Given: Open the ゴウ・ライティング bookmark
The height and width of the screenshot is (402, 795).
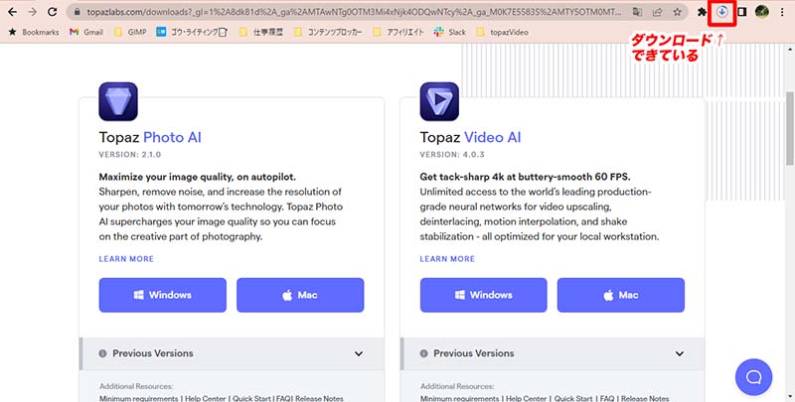Looking at the screenshot, I should 192,32.
